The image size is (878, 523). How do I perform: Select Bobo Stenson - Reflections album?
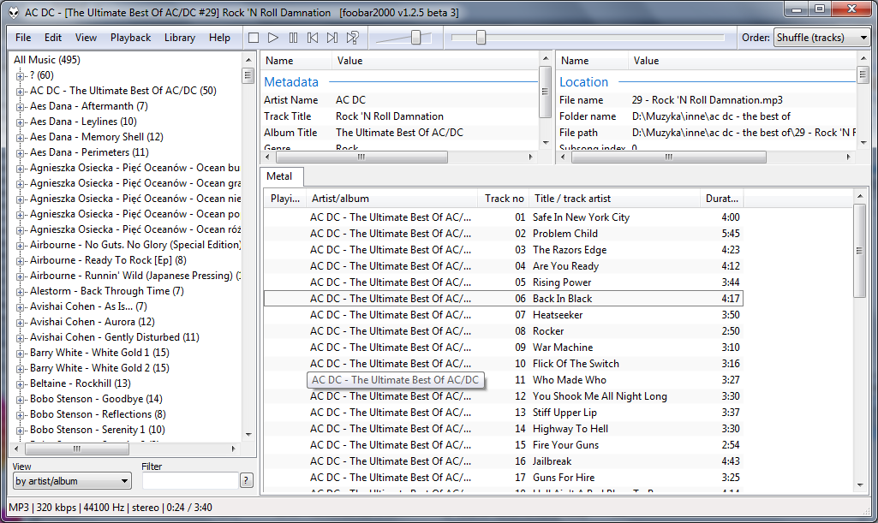pyautogui.click(x=98, y=414)
